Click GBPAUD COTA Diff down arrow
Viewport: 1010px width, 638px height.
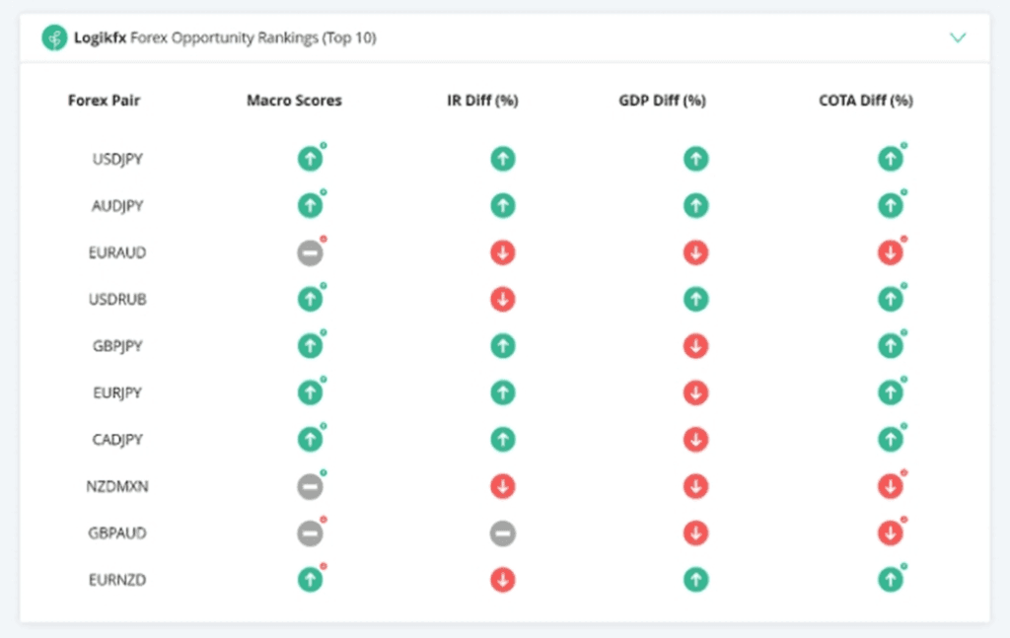891,533
